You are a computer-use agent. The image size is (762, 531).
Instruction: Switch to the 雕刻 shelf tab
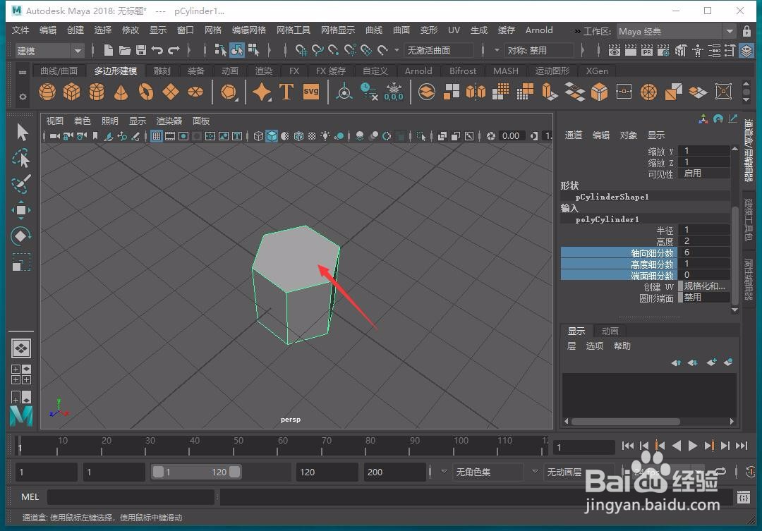point(162,71)
